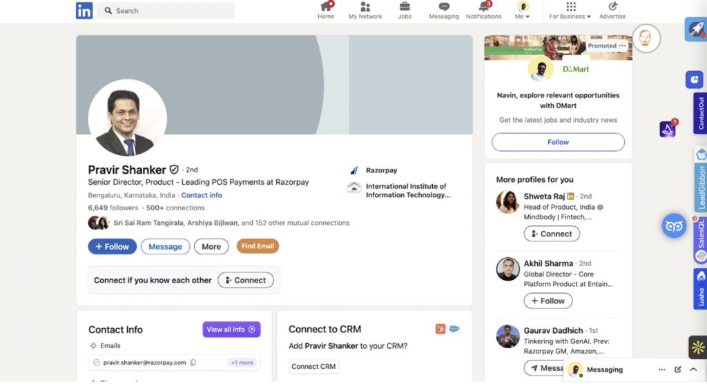The width and height of the screenshot is (707, 384).
Task: Open Gaurav Dadhich's profile
Action: (x=553, y=330)
